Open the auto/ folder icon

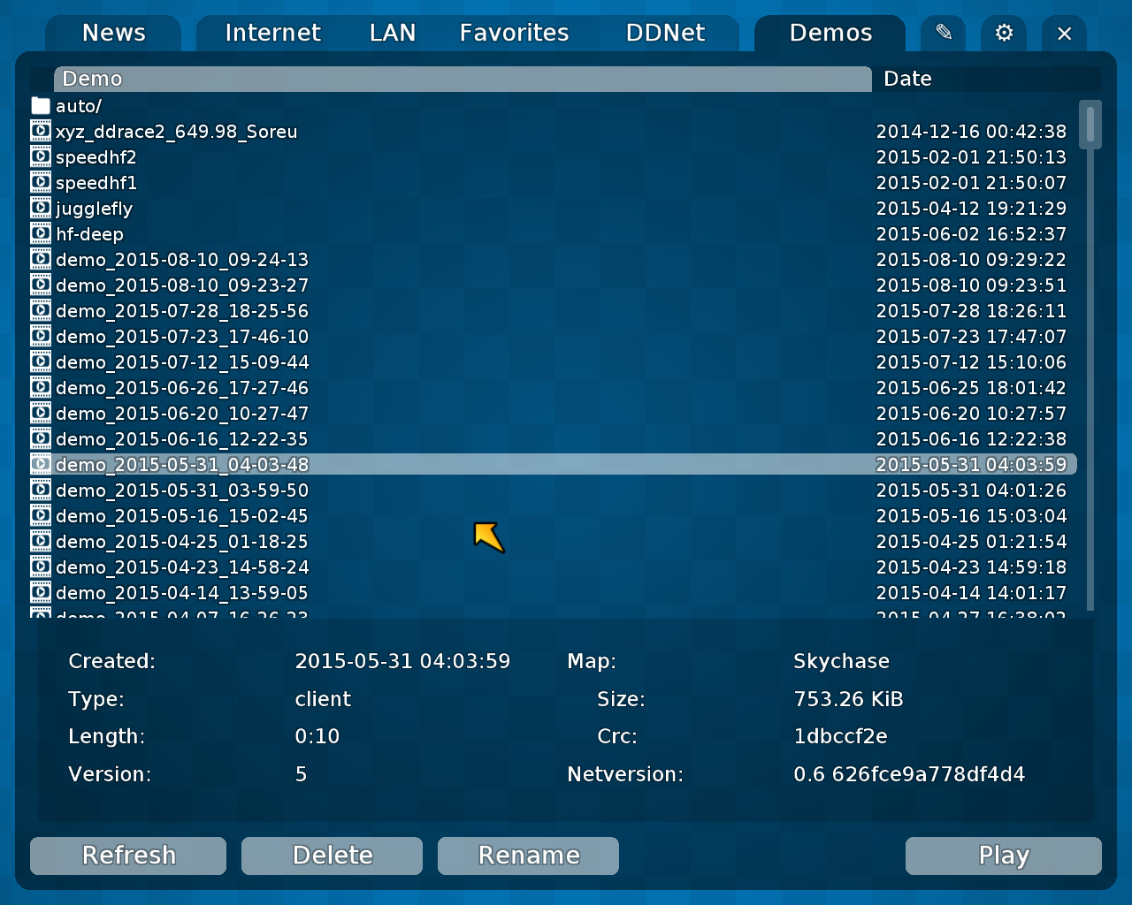click(x=41, y=105)
